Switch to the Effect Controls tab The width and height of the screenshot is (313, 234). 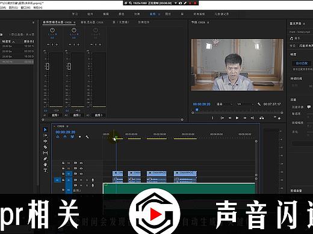click(x=143, y=22)
